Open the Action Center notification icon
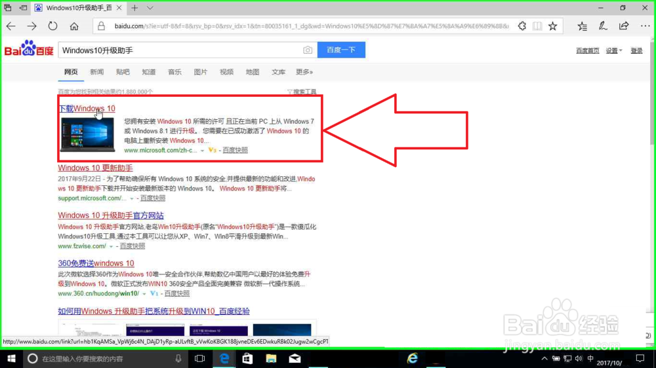656x368 pixels. pyautogui.click(x=640, y=358)
